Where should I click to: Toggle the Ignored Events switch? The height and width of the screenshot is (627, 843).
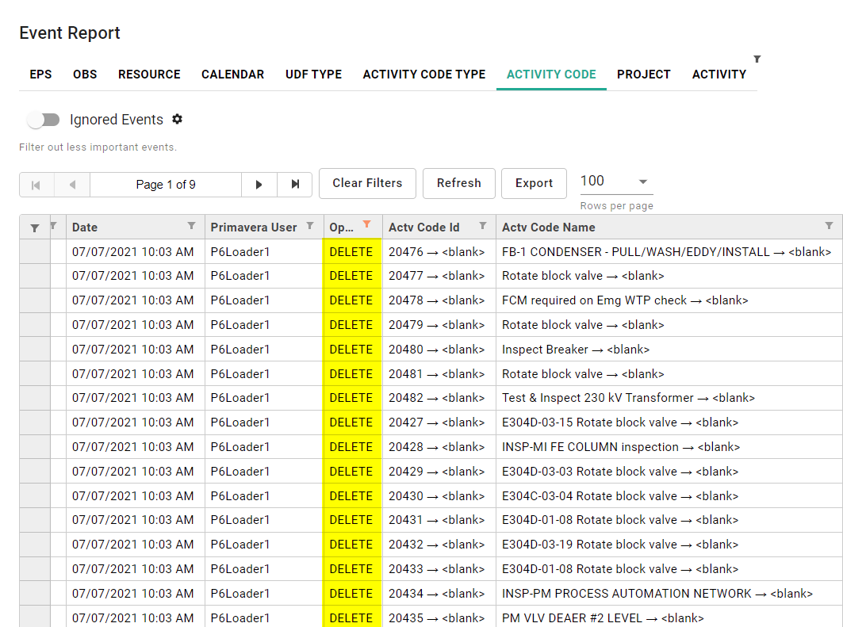(44, 120)
